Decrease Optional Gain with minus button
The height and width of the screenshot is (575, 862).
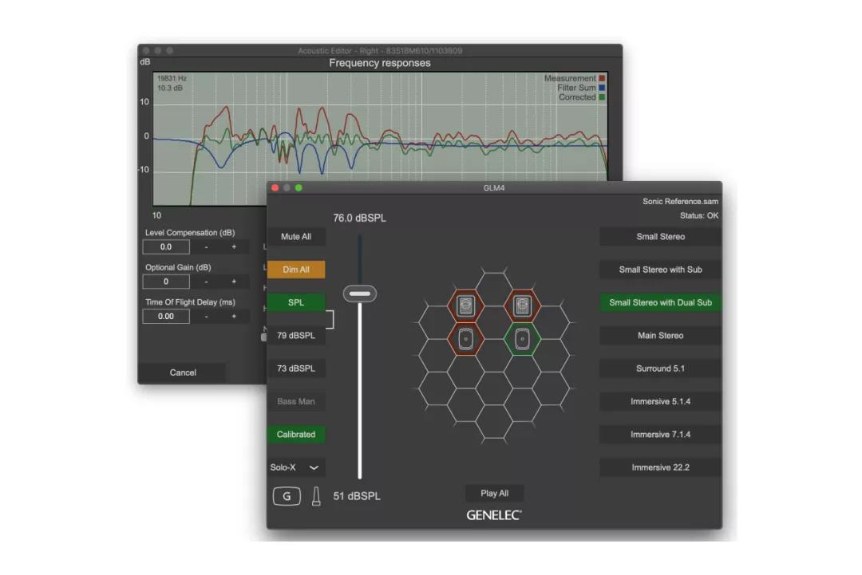pyautogui.click(x=206, y=282)
